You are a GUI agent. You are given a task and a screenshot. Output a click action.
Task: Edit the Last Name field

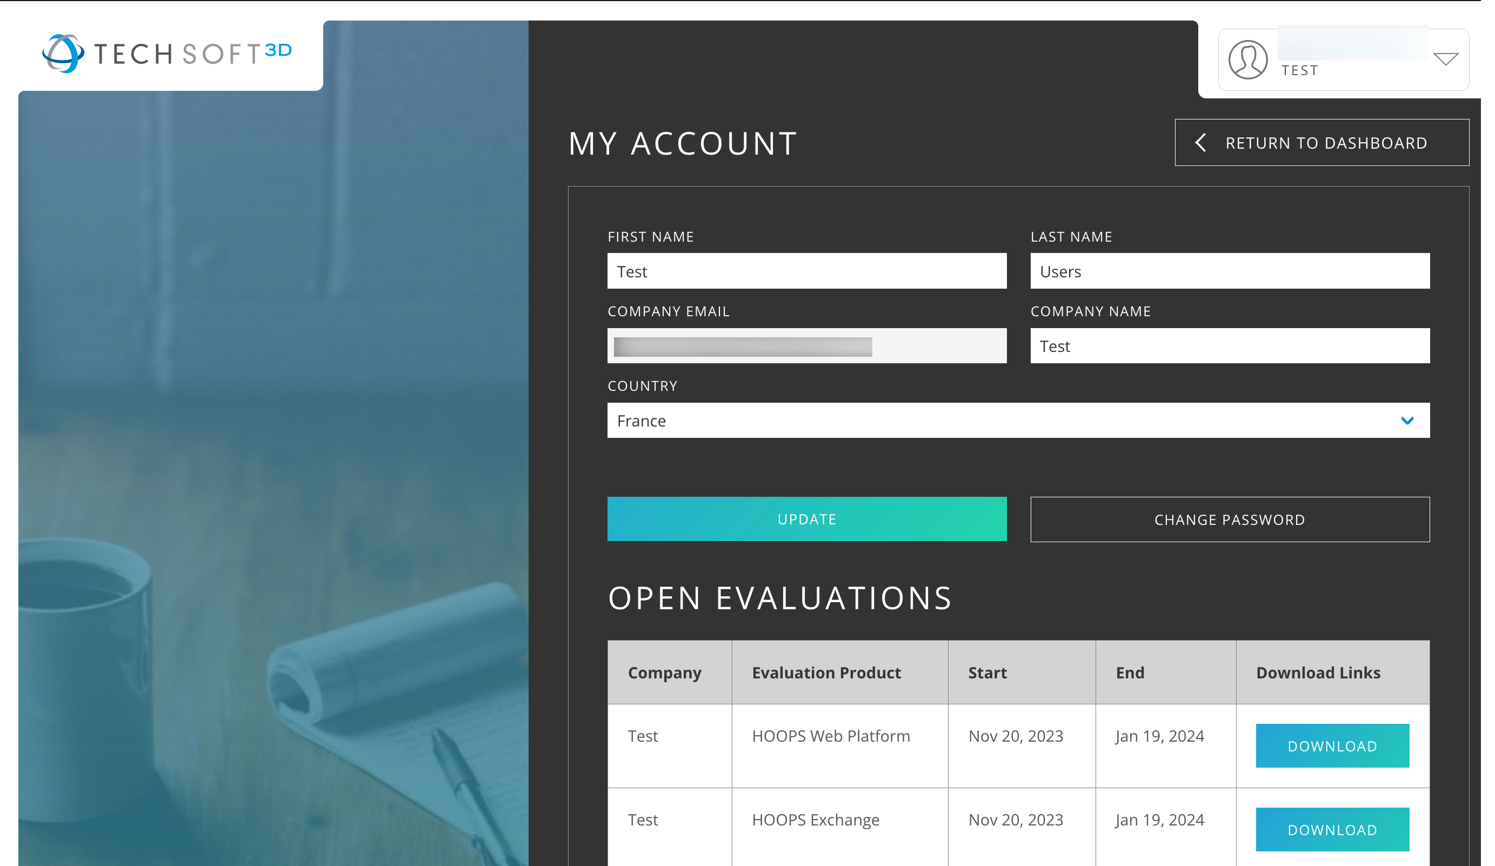click(x=1230, y=271)
